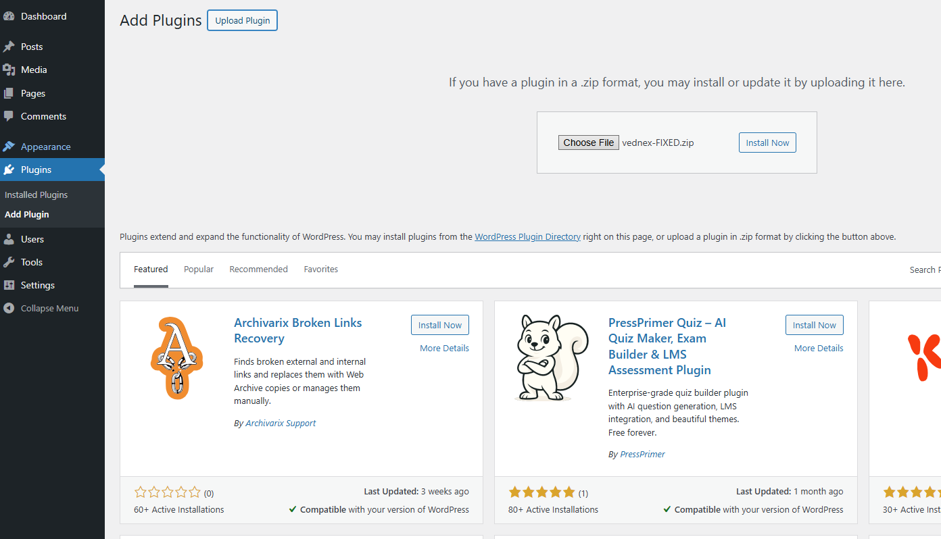Click the Plugins plug icon
The image size is (941, 539).
9,170
